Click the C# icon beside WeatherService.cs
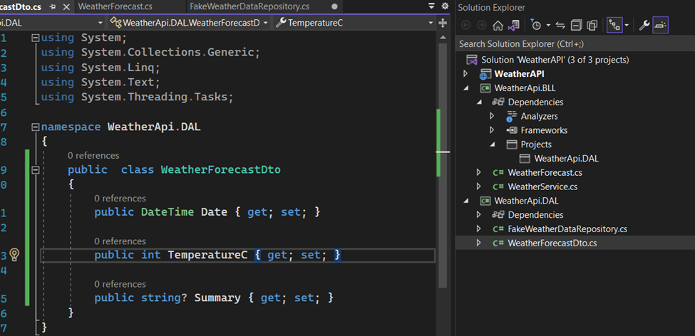Screen dimensions: 695x336 pos(498,187)
